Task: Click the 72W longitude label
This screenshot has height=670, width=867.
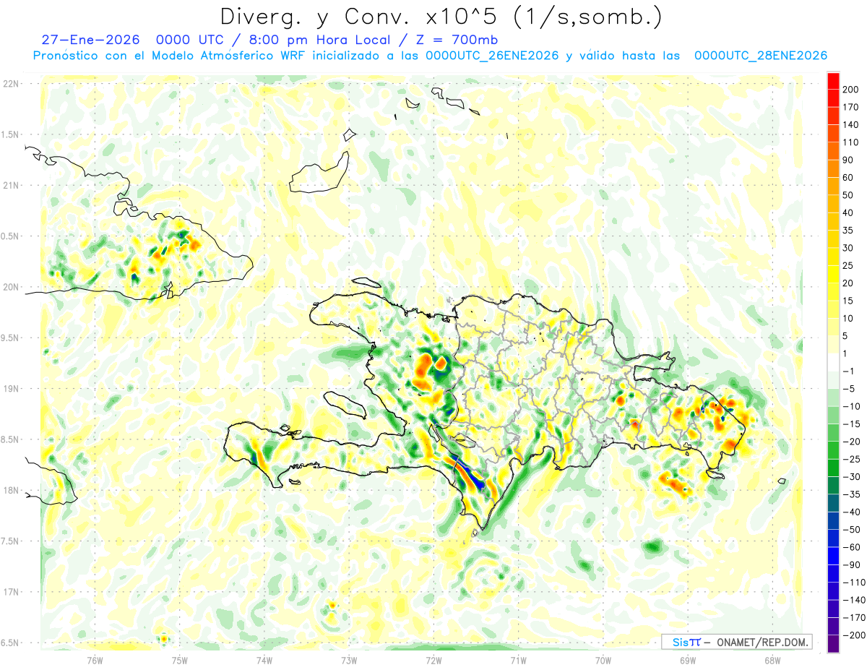Action: tap(433, 660)
